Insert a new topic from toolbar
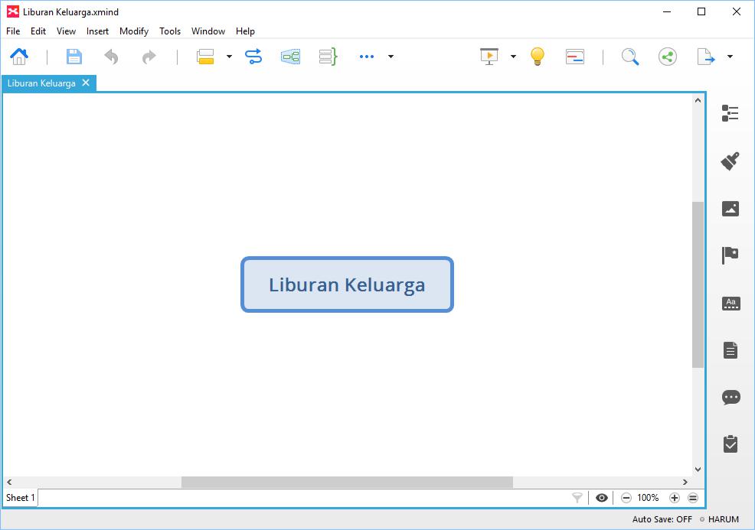Image resolution: width=755 pixels, height=530 pixels. click(x=206, y=57)
